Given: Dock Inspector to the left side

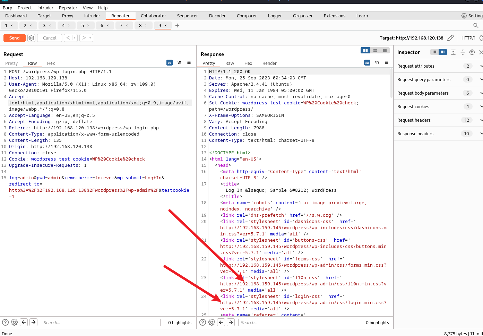Looking at the screenshot, I should (434, 52).
